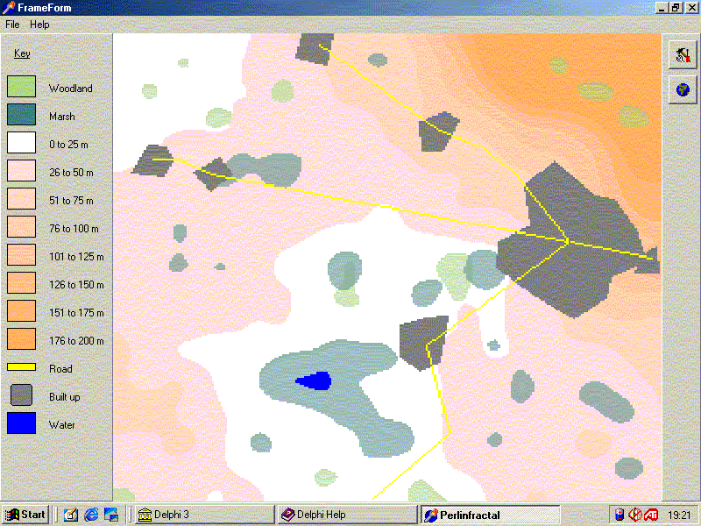Click the gray Built up swatch
Viewport: 701px width, 526px height.
22,395
